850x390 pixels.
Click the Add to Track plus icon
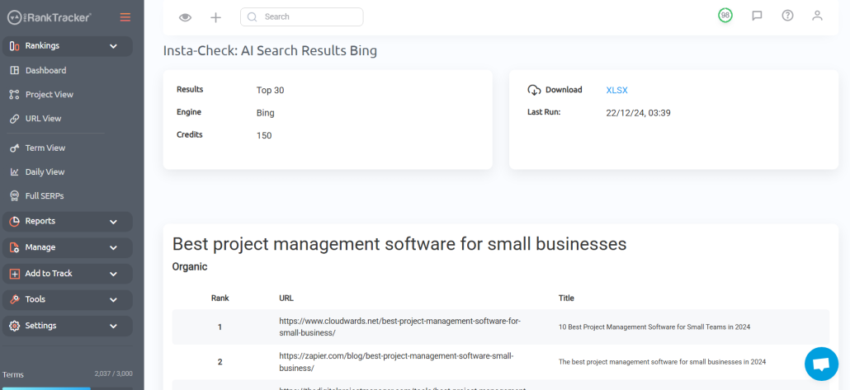(x=15, y=274)
